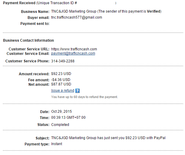Viewport: 185px width, 155px height.
Task: Click the time value 00:39:13 GMT+07:00
Action: (x=68, y=118)
